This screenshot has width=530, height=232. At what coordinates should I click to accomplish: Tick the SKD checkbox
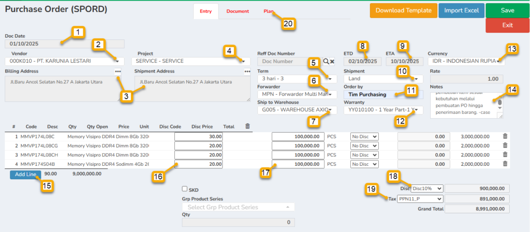click(185, 190)
